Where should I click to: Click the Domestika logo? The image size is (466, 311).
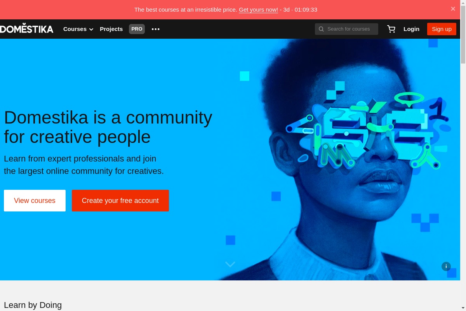click(x=26, y=28)
